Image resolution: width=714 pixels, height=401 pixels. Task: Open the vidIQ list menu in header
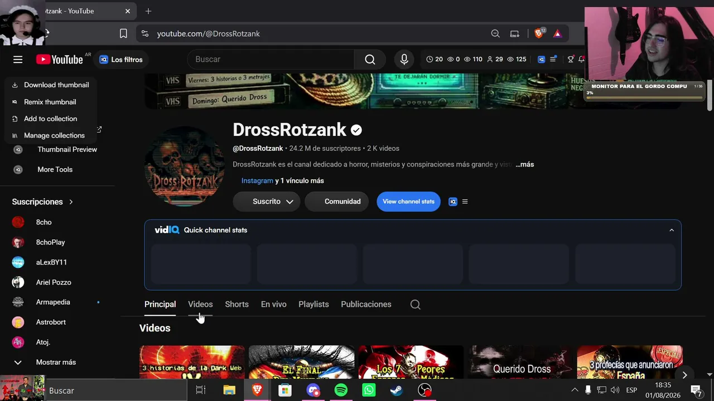pyautogui.click(x=553, y=59)
